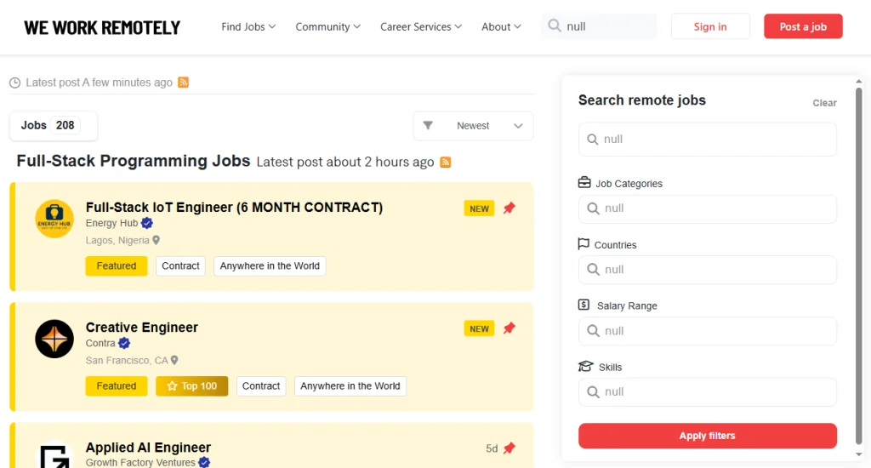The width and height of the screenshot is (871, 468).
Task: Click the Energy Hub company logo
Action: (x=54, y=219)
